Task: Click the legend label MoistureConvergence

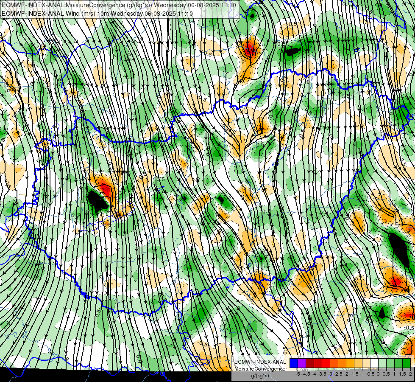Action: [x=260, y=369]
